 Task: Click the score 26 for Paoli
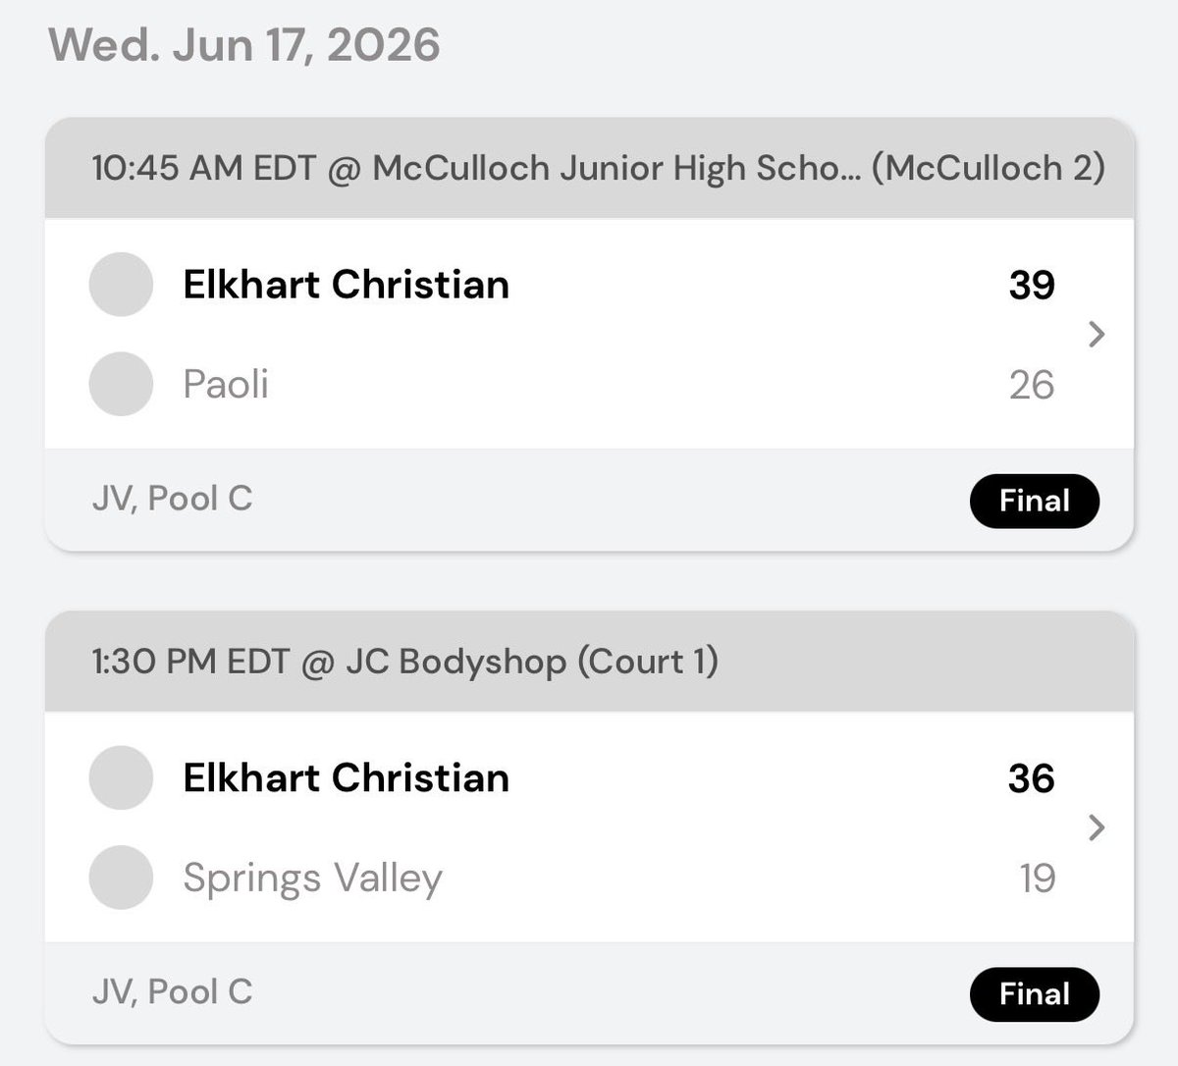(1032, 385)
